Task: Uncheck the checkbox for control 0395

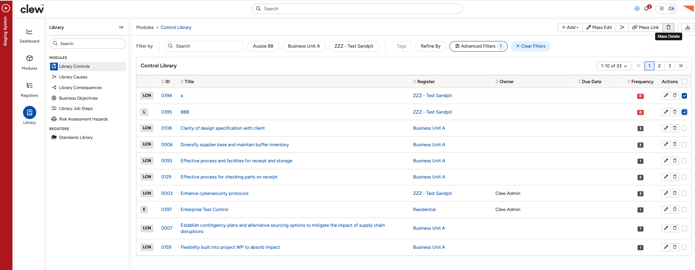Action: (x=684, y=112)
